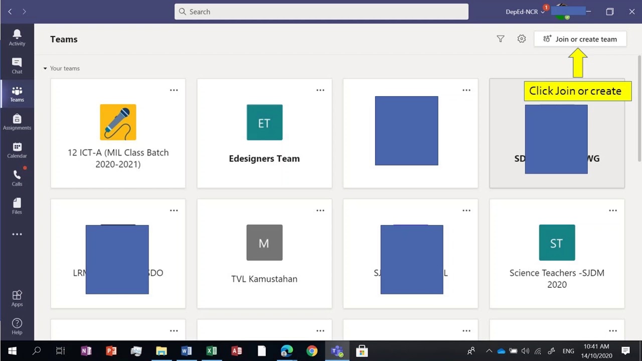This screenshot has width=642, height=361.
Task: Open the Science Teachers -SJDM 2020 team
Action: click(x=557, y=254)
